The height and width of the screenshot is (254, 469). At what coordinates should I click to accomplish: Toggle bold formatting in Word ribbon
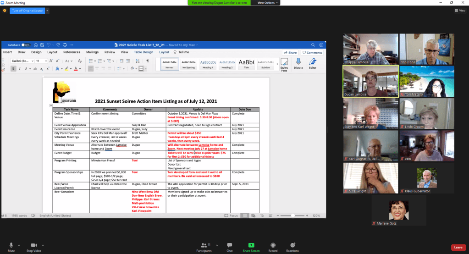pos(13,69)
